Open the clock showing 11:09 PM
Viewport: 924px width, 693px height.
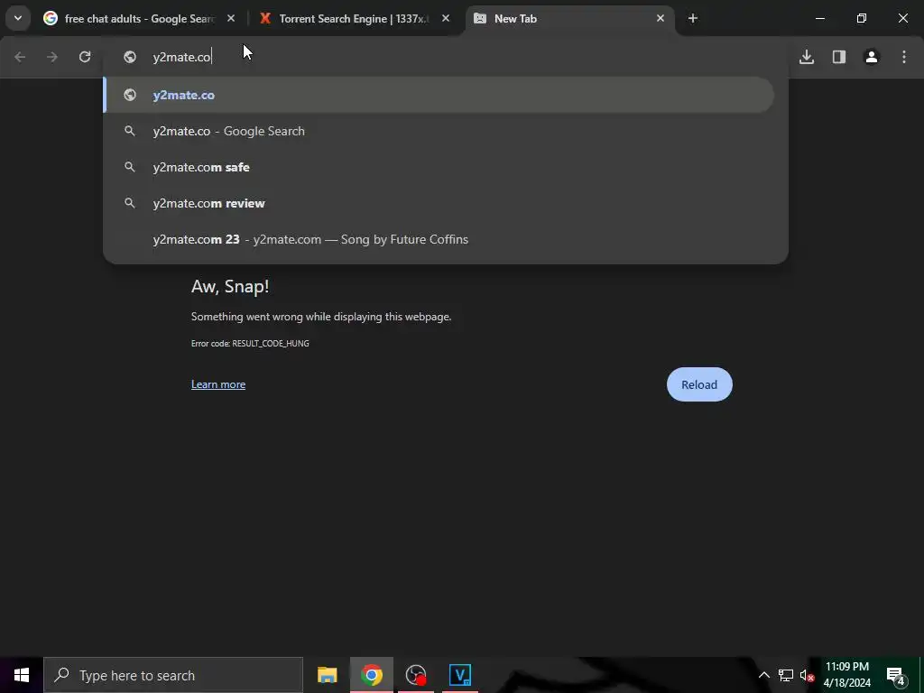point(846,675)
